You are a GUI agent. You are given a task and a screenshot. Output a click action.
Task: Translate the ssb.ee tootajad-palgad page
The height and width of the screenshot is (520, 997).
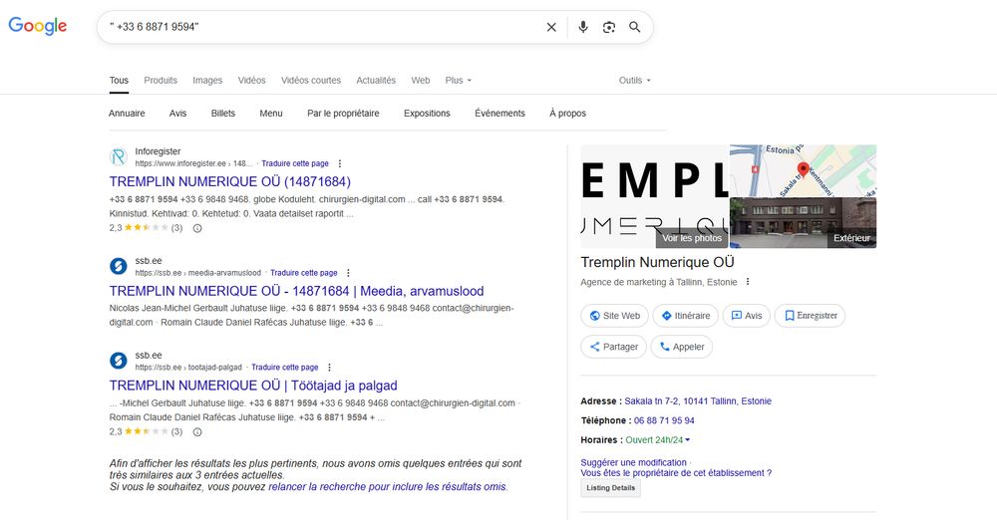coord(285,368)
